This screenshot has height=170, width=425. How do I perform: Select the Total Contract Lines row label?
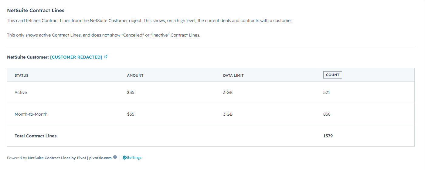(36, 136)
